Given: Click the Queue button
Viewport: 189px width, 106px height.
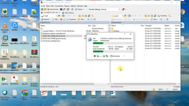Looking at the screenshot, I should 79,9.
